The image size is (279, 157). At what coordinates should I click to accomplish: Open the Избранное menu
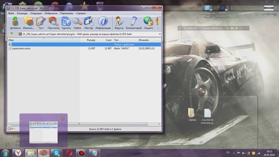pos(51,13)
